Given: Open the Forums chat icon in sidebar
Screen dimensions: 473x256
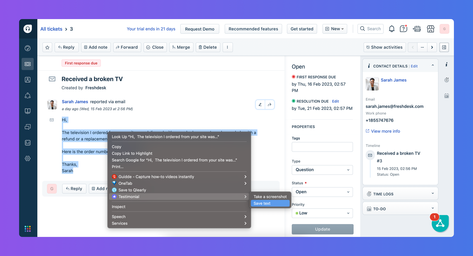Looking at the screenshot, I should 28,127.
